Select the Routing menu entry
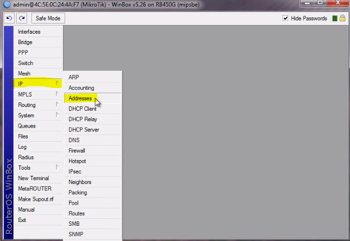The image size is (350, 241). 38,105
